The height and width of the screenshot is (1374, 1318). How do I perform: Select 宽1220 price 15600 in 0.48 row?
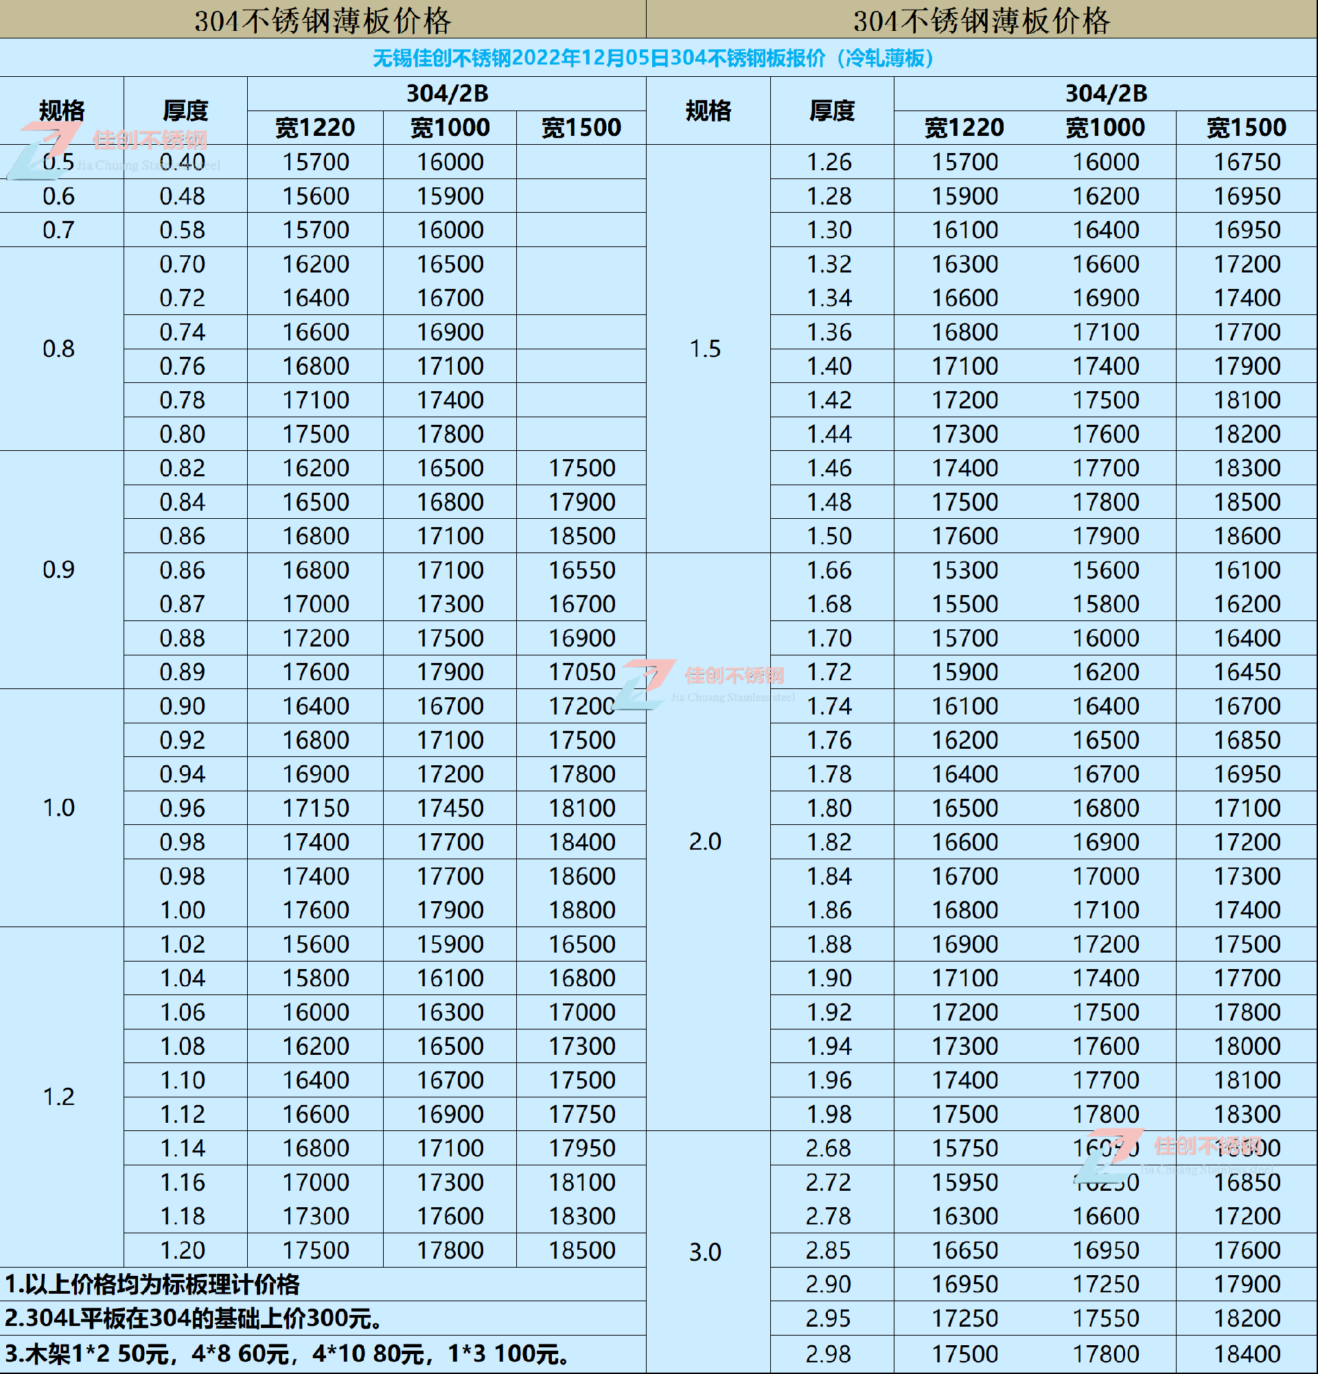pyautogui.click(x=316, y=196)
